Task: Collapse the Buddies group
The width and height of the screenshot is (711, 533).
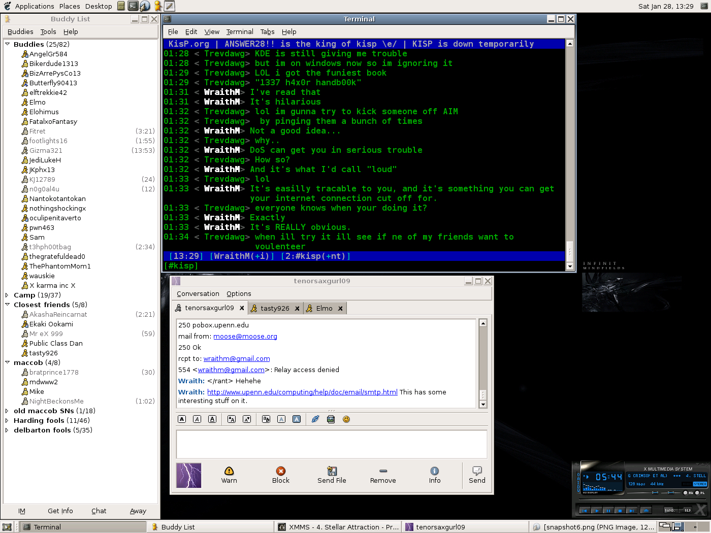Action: 8,44
